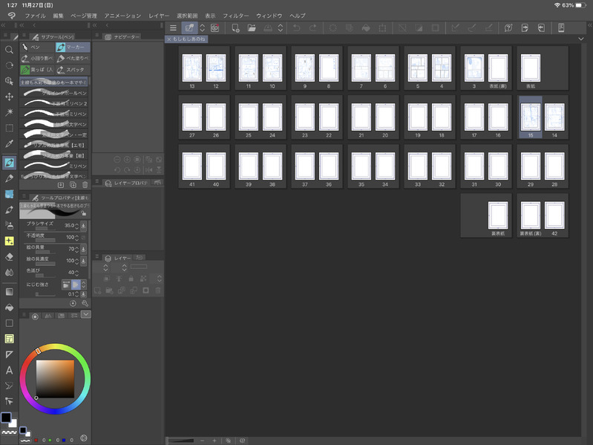Select the Frame border tool
The width and height of the screenshot is (593, 445).
click(x=9, y=339)
